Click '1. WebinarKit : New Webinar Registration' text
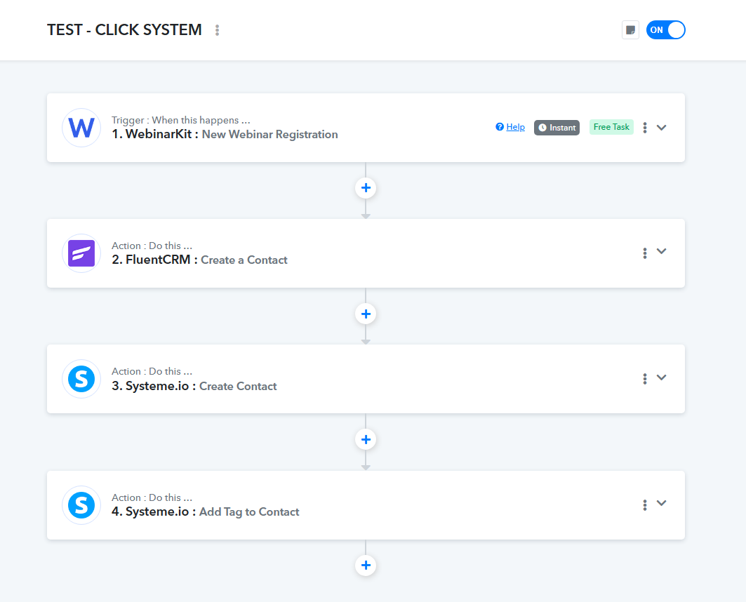746x602 pixels. coord(225,135)
